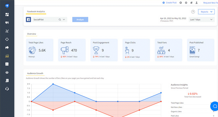
Task: Click the help question mark icon
Action: [193, 12]
